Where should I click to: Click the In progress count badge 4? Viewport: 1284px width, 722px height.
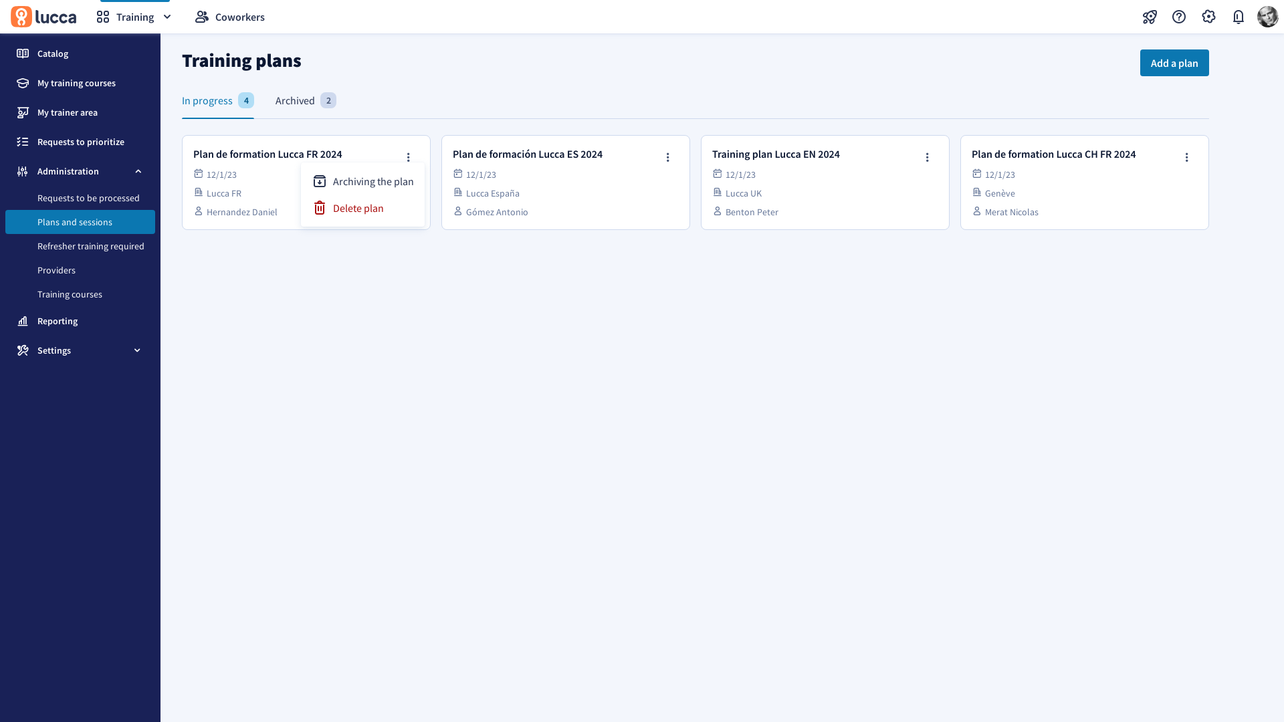(x=246, y=100)
